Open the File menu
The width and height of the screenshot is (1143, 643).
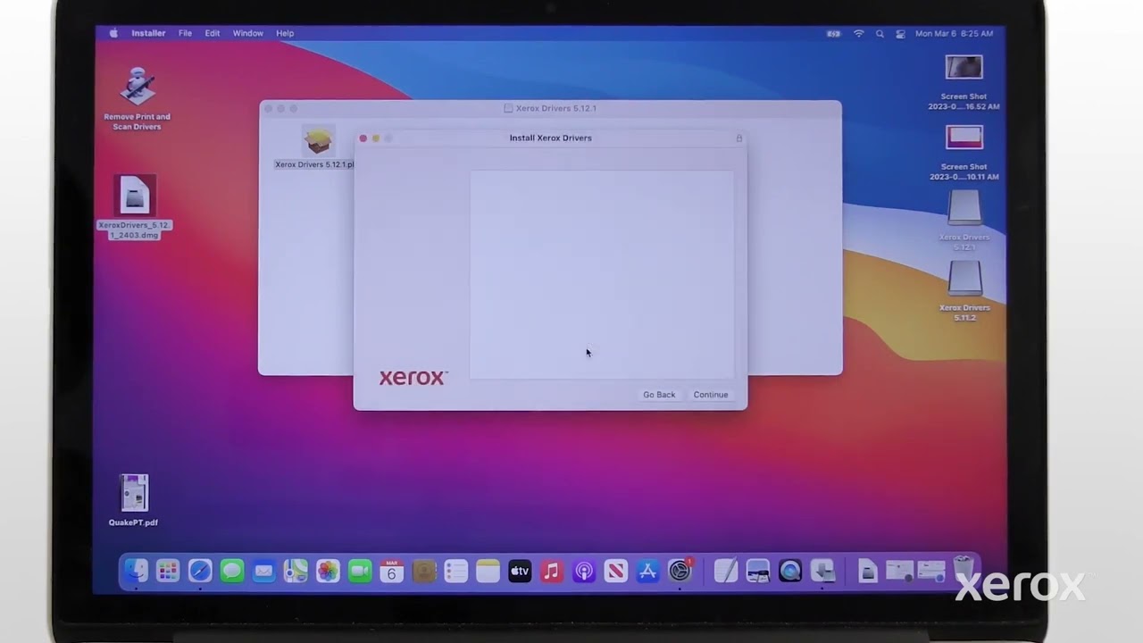pyautogui.click(x=185, y=33)
